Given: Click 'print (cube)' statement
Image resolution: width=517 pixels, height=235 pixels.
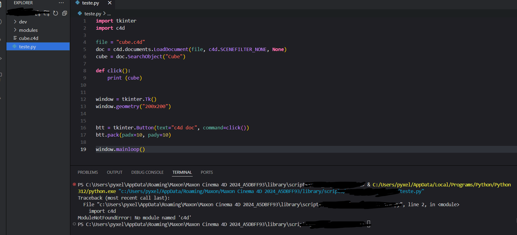Looking at the screenshot, I should coord(125,78).
